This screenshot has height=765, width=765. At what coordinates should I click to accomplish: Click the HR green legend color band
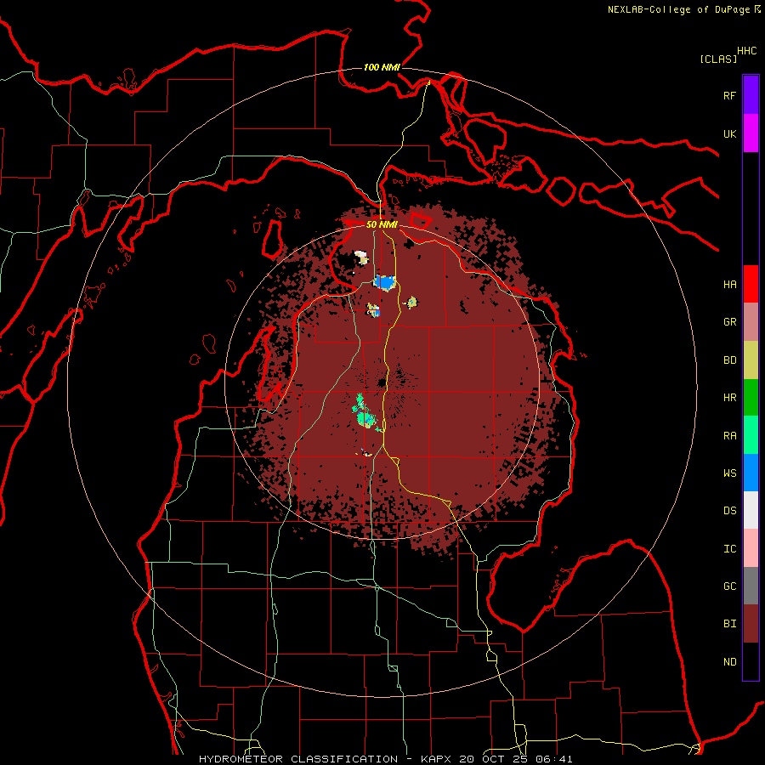click(751, 398)
